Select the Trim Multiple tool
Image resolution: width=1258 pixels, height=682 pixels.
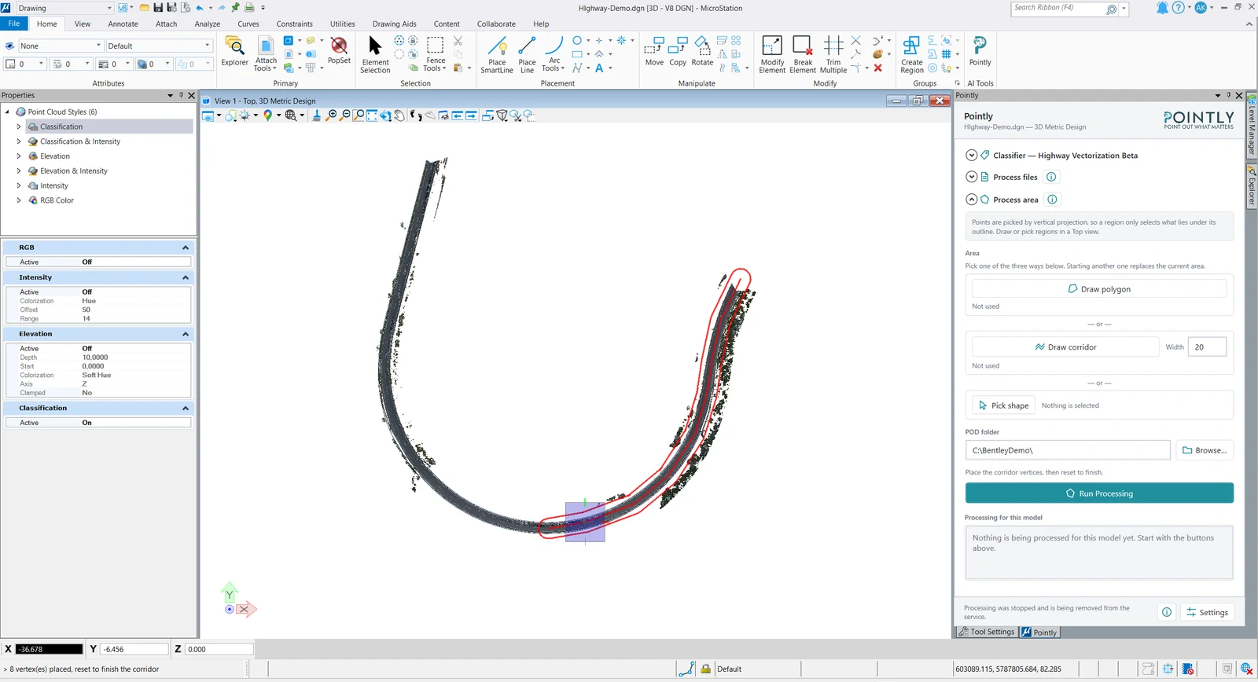click(833, 54)
